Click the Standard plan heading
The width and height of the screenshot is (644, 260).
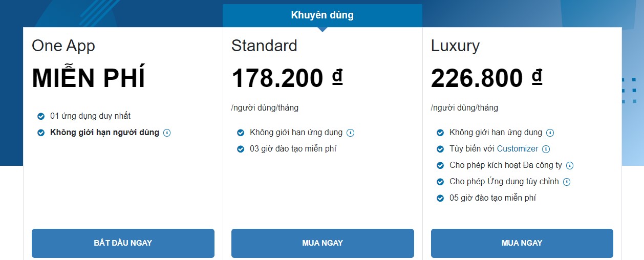pyautogui.click(x=264, y=46)
